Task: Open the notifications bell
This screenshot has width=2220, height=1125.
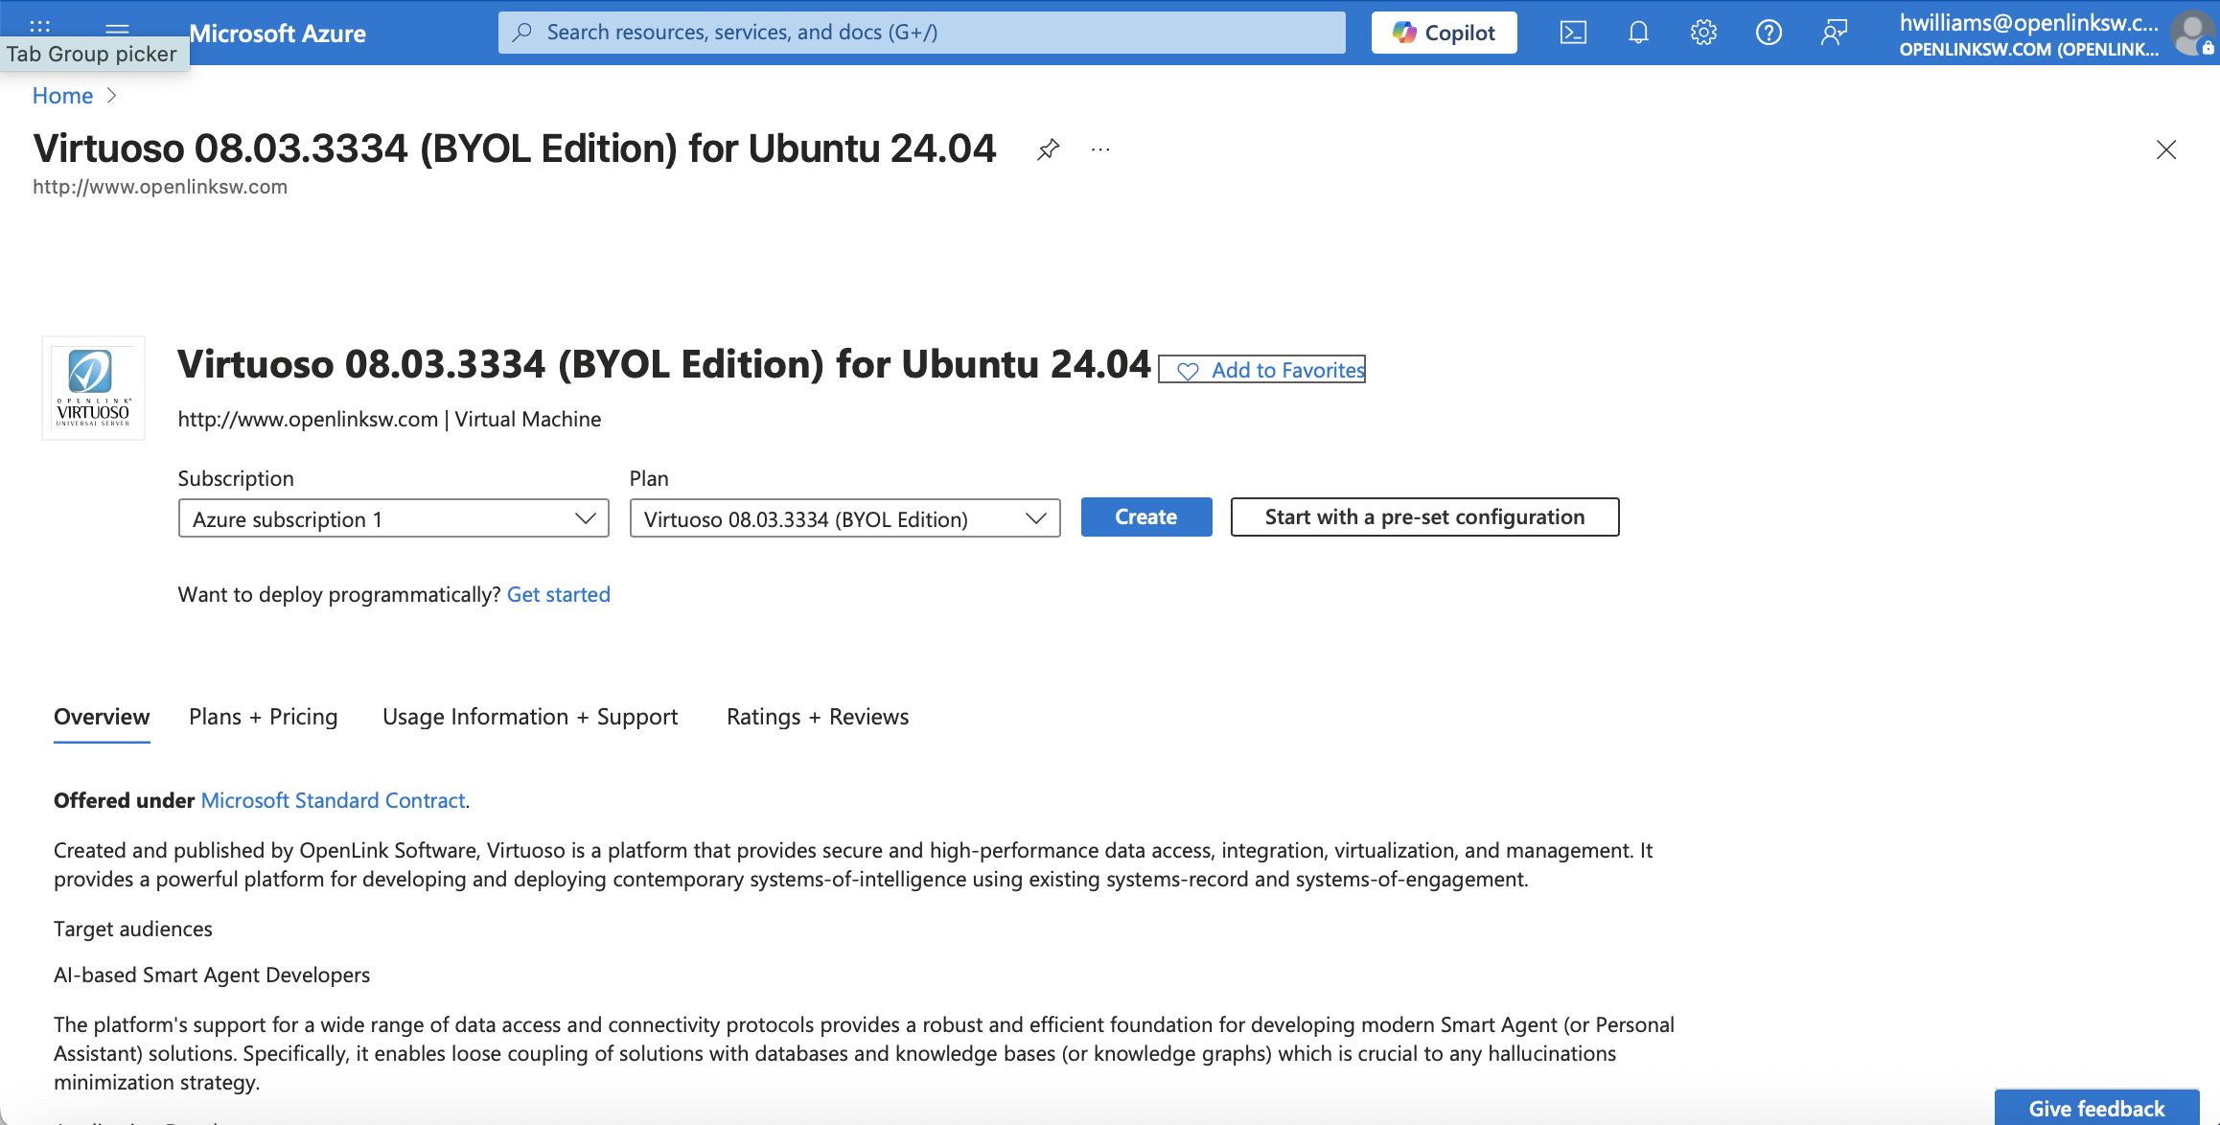Action: (x=1638, y=33)
